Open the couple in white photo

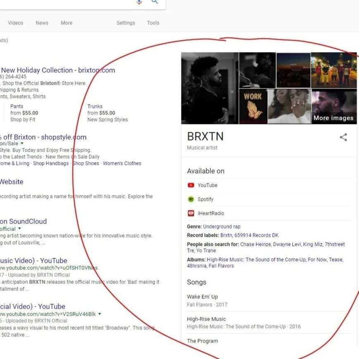click(x=290, y=107)
